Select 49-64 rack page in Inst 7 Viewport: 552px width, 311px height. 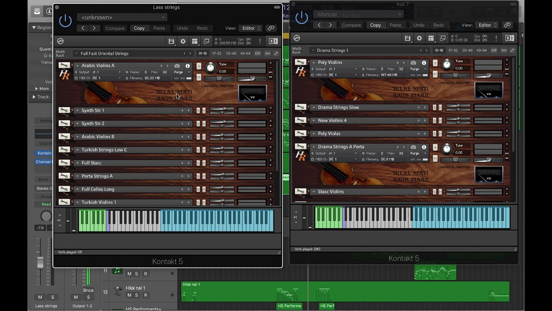481,51
